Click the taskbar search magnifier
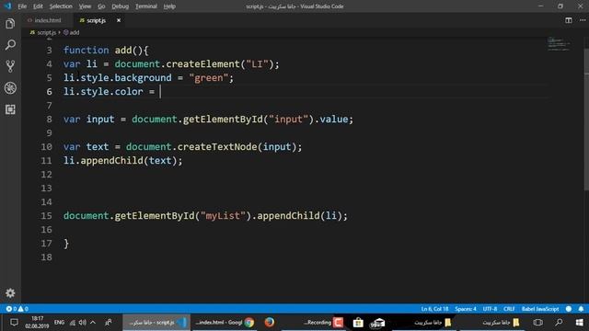 coord(559,323)
